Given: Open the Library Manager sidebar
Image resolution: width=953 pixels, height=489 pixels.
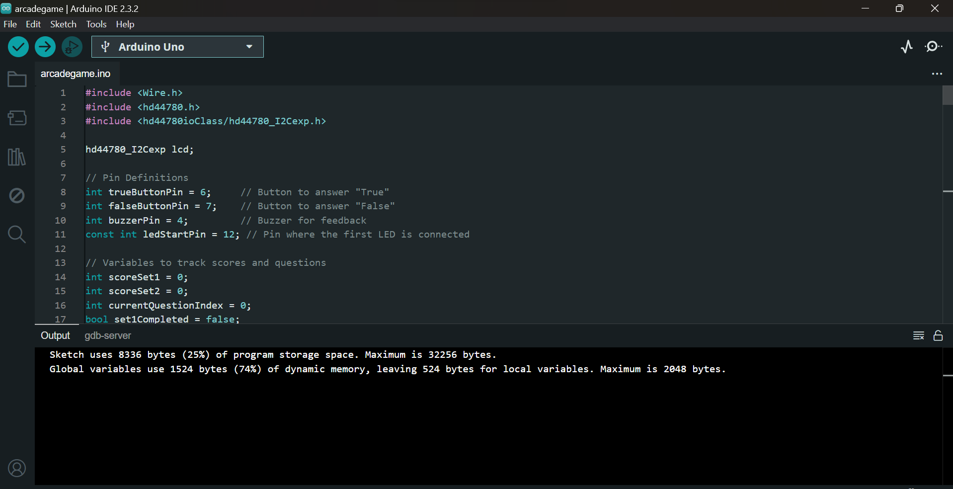Looking at the screenshot, I should (17, 157).
